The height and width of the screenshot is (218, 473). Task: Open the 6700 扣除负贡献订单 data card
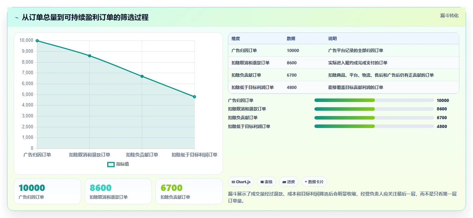point(189,191)
